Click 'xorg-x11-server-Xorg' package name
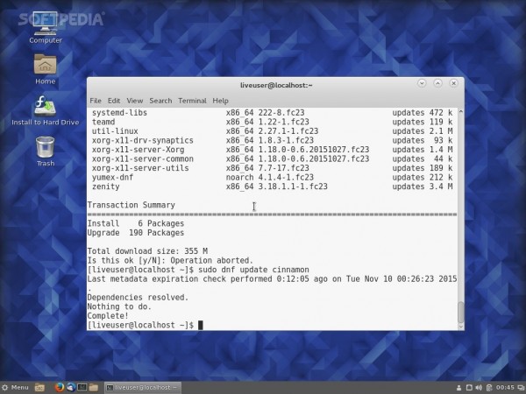The image size is (526, 394). (138, 150)
